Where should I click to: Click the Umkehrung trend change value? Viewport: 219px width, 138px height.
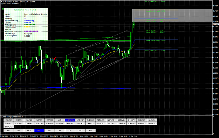point(29,21)
